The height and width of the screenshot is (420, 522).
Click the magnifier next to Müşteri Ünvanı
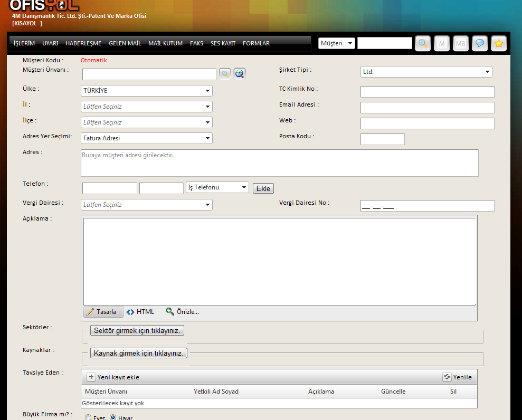(x=225, y=74)
